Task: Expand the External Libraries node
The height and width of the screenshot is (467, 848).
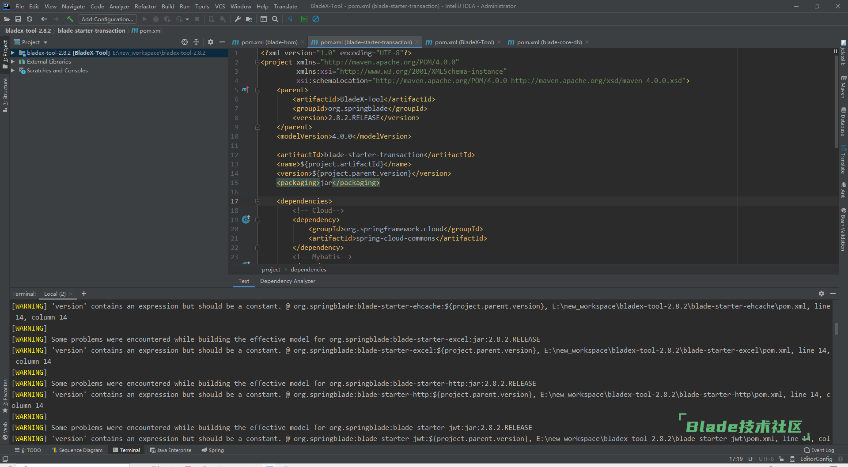Action: (x=13, y=62)
